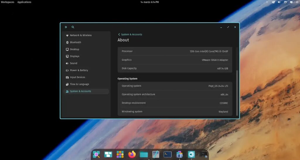Open the screenshot thumbnail at dock end

pos(203,154)
